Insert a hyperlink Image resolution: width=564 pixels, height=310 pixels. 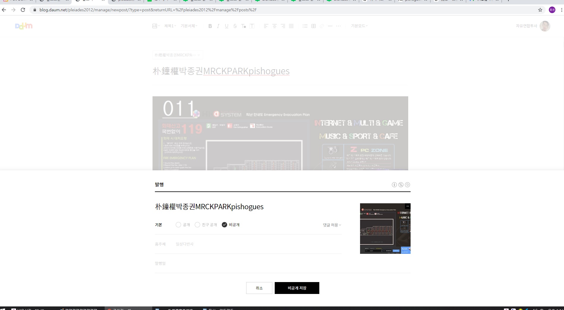pyautogui.click(x=322, y=26)
